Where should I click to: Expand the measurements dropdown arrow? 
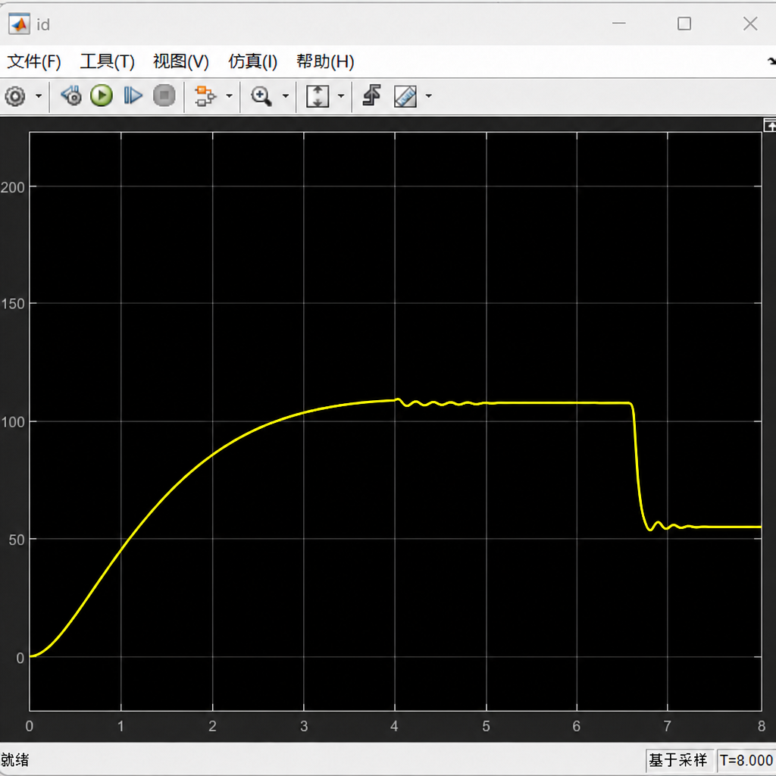point(429,96)
